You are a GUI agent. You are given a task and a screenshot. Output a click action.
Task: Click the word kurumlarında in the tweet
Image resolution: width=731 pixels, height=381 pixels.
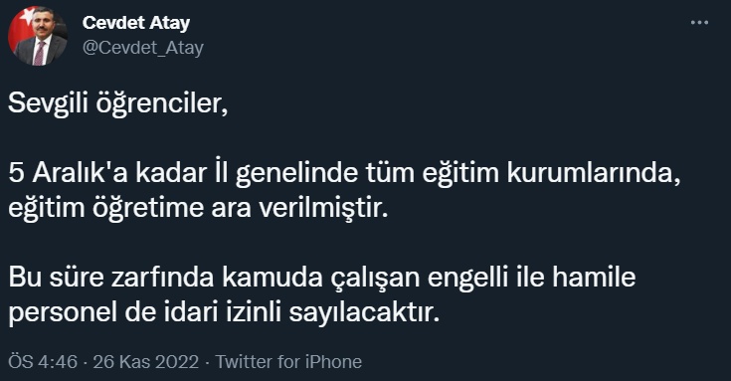pyautogui.click(x=594, y=173)
